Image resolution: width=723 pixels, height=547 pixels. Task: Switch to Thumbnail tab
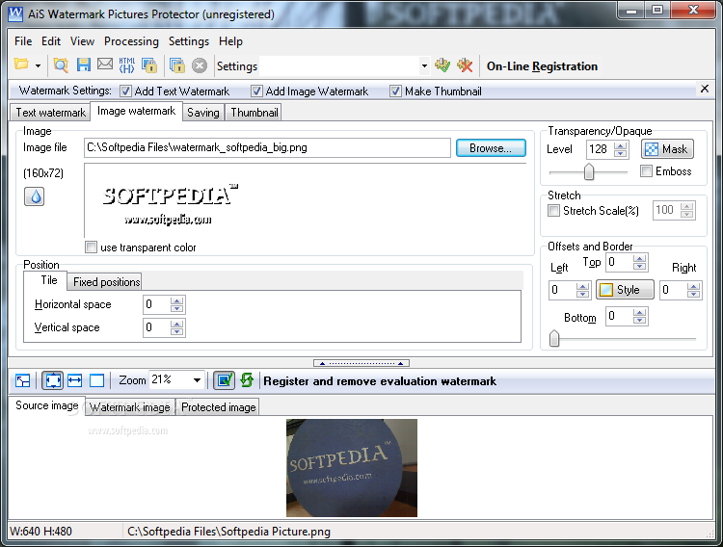point(254,113)
